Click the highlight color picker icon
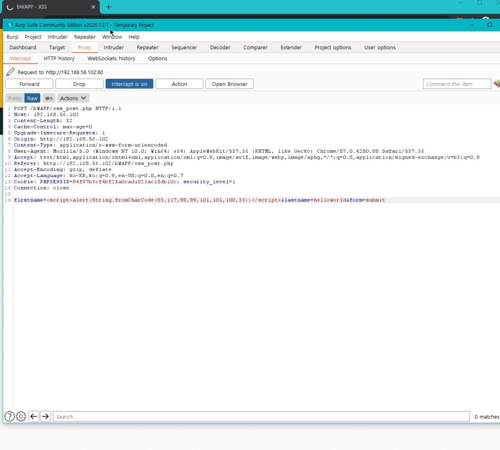Image resolution: width=500 pixels, height=450 pixels. coord(497,84)
